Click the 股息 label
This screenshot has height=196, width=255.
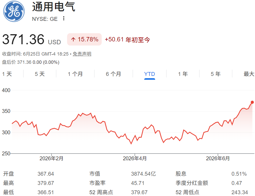tap(181, 174)
